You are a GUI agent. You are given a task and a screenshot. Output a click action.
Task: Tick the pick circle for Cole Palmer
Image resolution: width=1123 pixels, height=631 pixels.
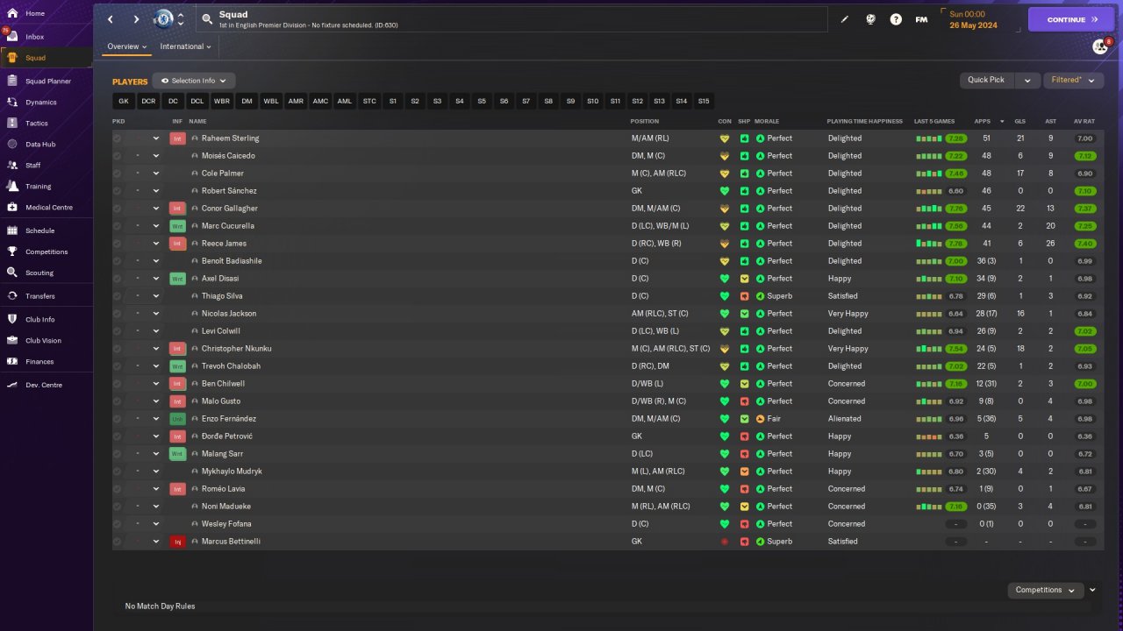117,174
